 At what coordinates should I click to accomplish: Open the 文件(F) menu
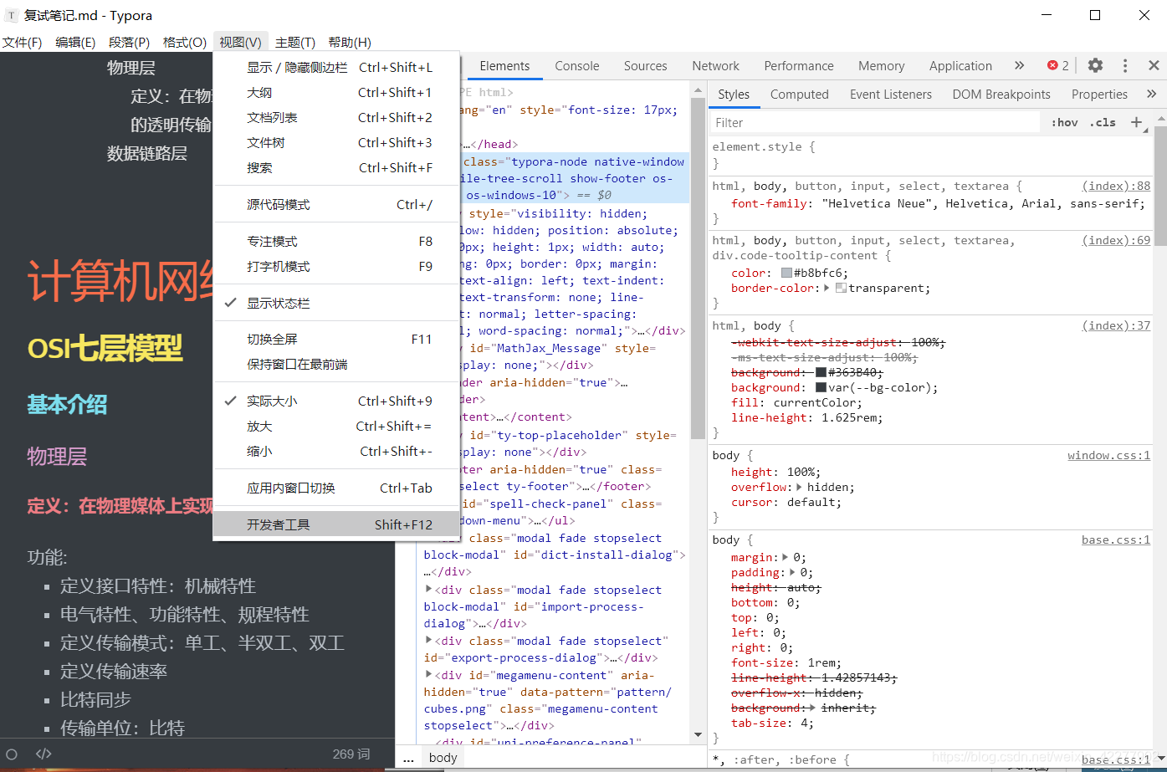pos(22,42)
